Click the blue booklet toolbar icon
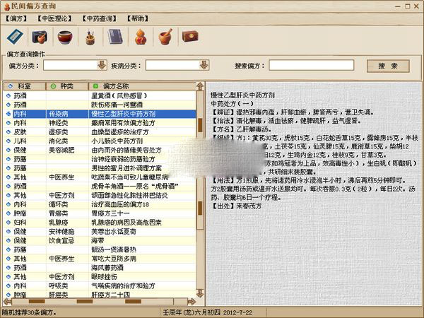 coord(13,35)
